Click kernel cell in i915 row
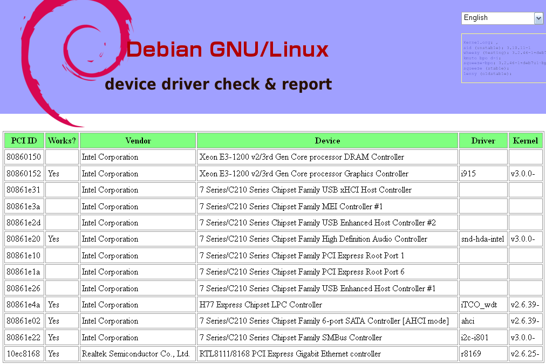This screenshot has height=364, width=546. (525, 173)
